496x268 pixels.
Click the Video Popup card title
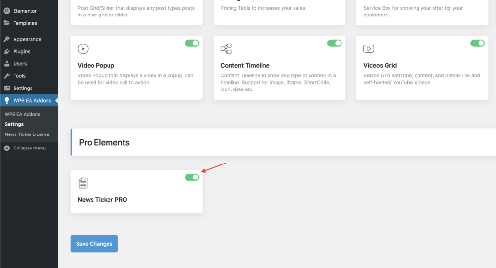(96, 65)
